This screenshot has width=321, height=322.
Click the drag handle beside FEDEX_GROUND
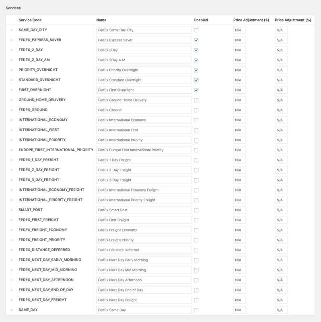click(12, 110)
